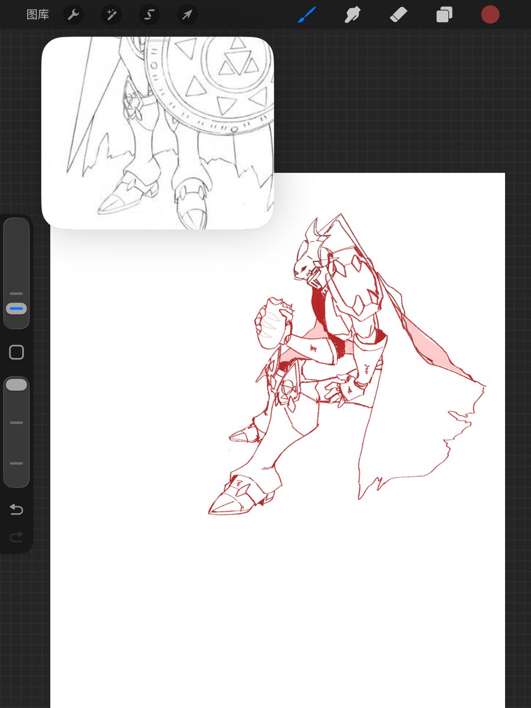Undo the last stroke
This screenshot has height=708, width=531.
point(17,509)
